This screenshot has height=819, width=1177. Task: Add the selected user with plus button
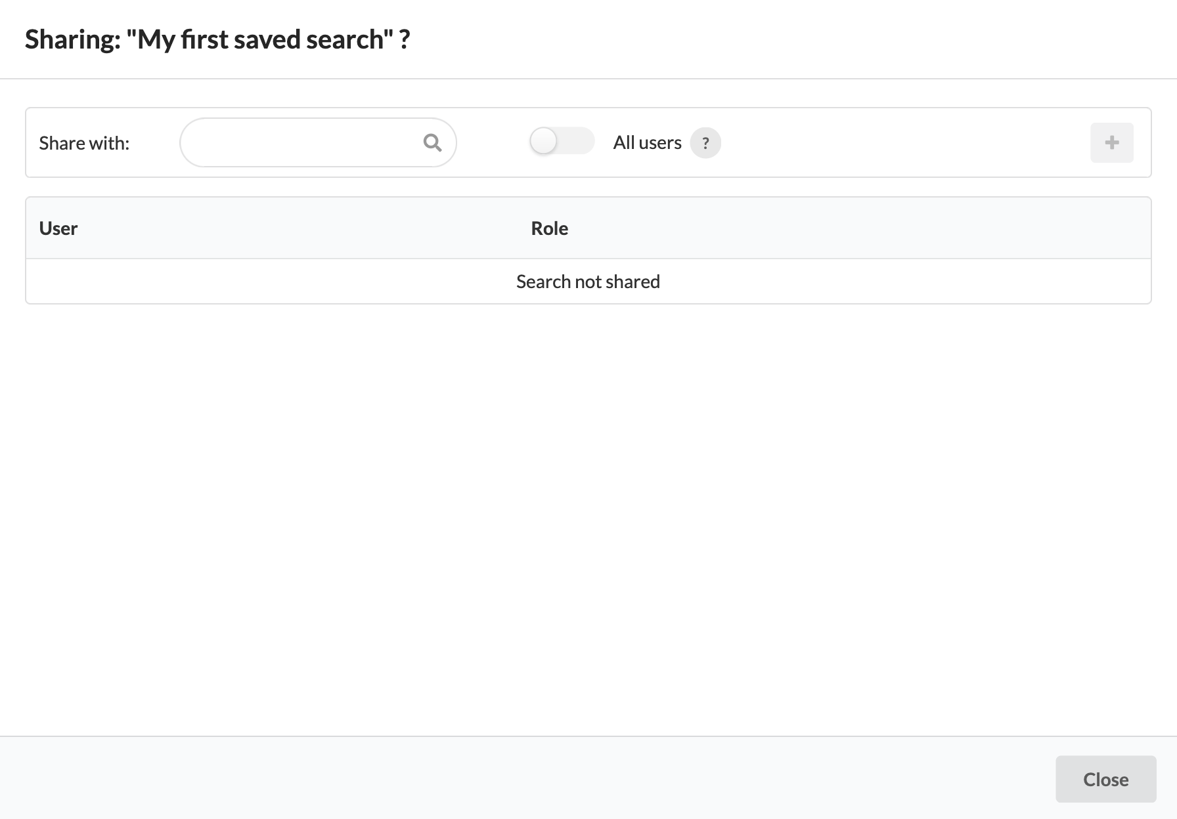(x=1112, y=142)
